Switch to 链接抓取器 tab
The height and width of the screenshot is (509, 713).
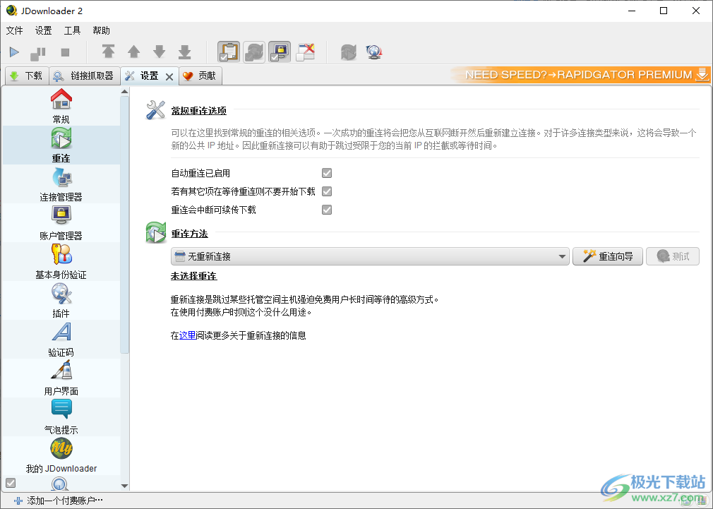coord(84,76)
